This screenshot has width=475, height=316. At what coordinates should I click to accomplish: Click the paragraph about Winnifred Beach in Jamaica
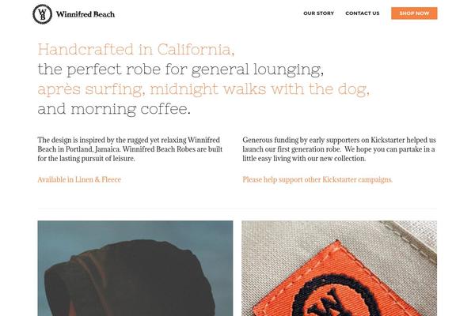click(131, 149)
